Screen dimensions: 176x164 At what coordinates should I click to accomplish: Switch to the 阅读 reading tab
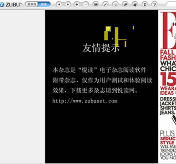[x=44, y=4]
